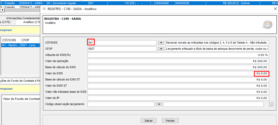This screenshot has width=278, height=125.
Task: Select the Valor do ICMS field
Action: [x=178, y=74]
